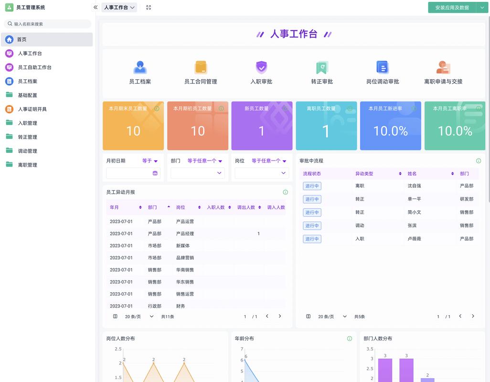490x382 pixels.
Task: Go to previous page in 员工异动月报 table
Action: 267,316
